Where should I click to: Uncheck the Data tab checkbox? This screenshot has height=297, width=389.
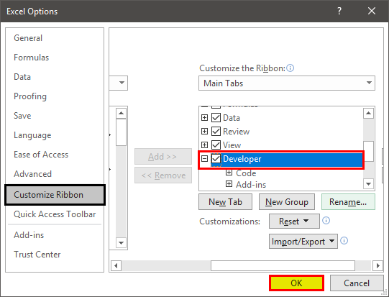coord(216,118)
